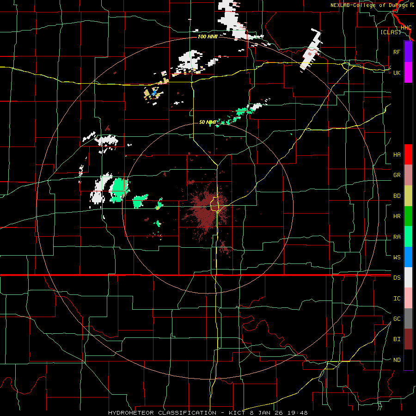Click the GC legend label

click(x=397, y=318)
